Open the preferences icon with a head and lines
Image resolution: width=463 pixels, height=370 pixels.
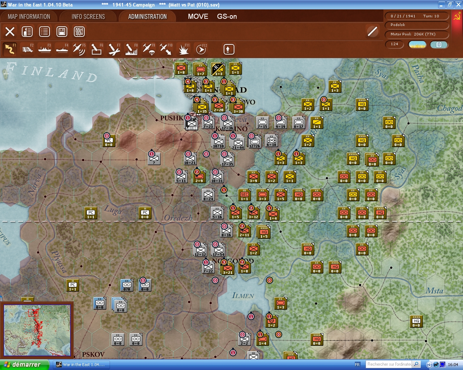pyautogui.click(x=27, y=31)
